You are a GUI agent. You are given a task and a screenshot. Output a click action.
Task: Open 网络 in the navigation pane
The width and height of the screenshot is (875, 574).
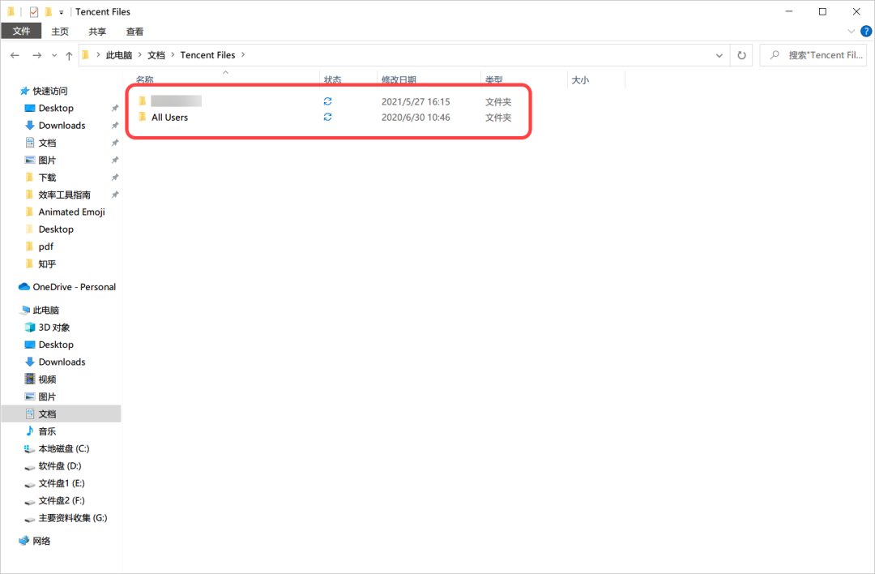[x=41, y=541]
